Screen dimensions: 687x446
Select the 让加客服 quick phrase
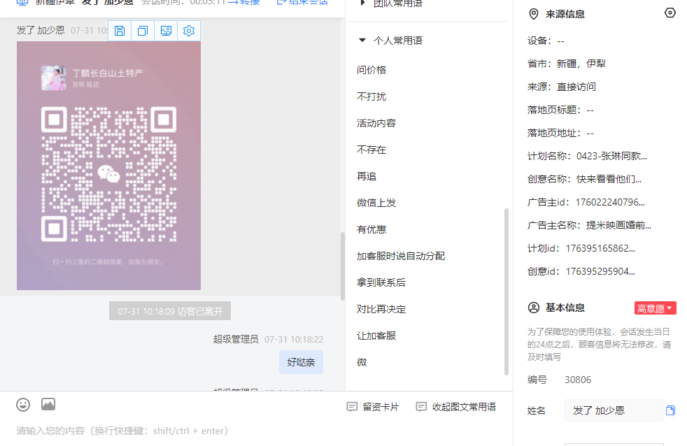(376, 336)
